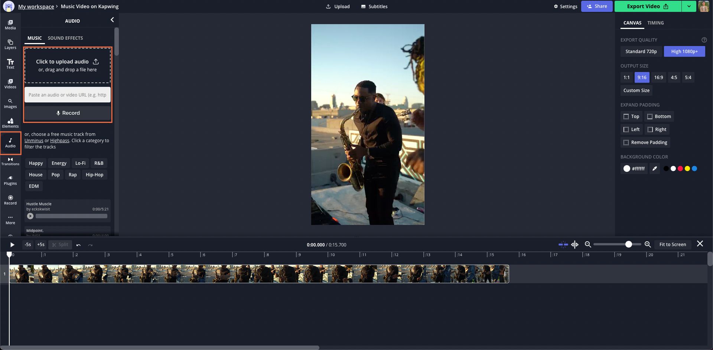Click the undo arrow in timeline toolbar
713x350 pixels.
tap(78, 245)
